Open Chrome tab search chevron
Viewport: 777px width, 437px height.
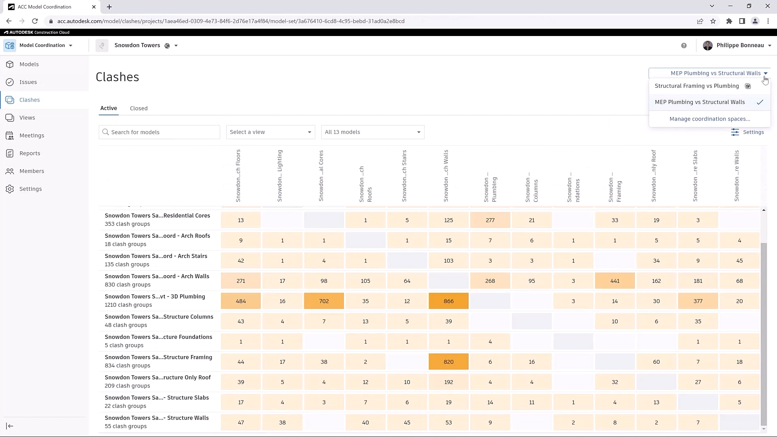[712, 6]
